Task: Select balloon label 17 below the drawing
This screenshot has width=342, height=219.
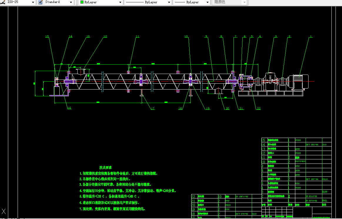Action: click(x=153, y=109)
